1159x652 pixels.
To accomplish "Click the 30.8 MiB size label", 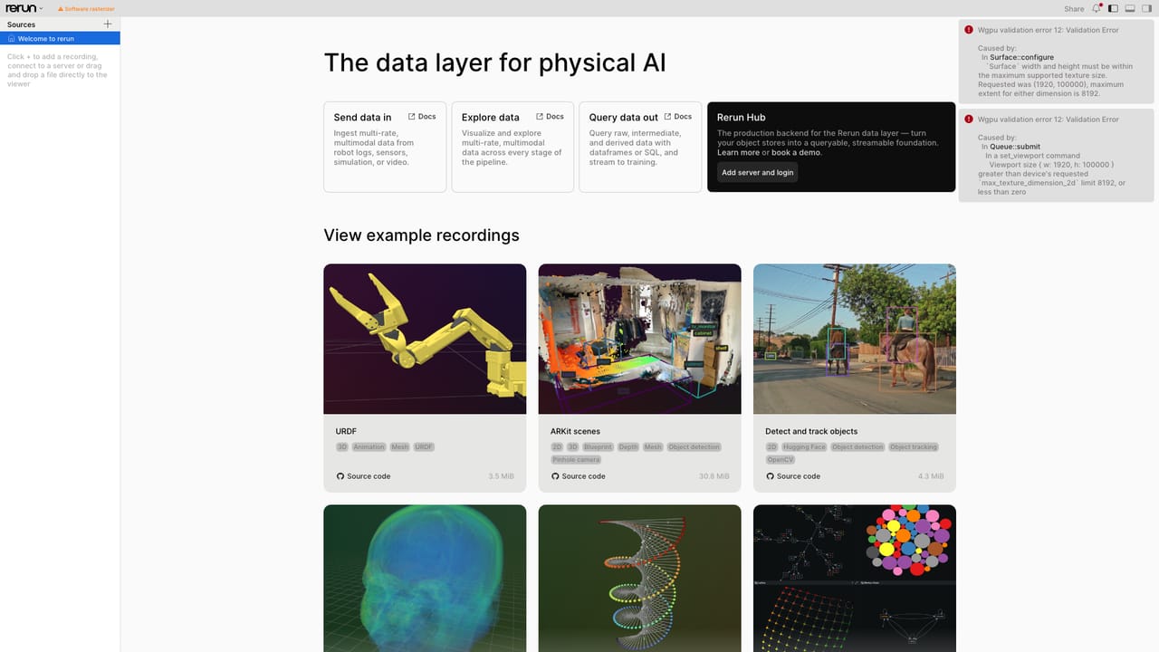I will click(714, 476).
